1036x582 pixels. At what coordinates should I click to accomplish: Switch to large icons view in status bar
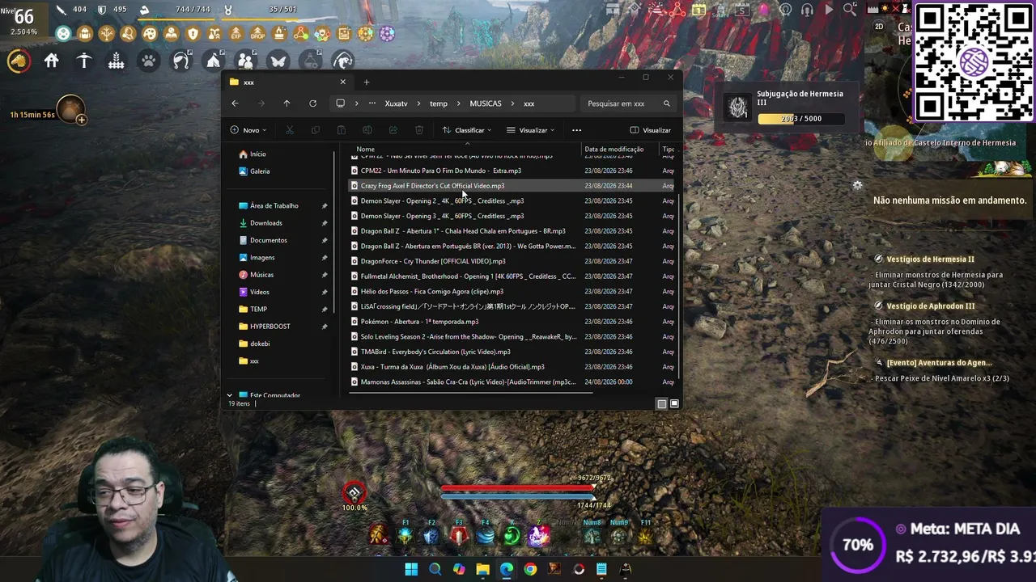point(674,403)
